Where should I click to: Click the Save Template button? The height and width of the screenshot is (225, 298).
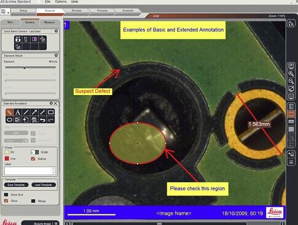tap(16, 185)
